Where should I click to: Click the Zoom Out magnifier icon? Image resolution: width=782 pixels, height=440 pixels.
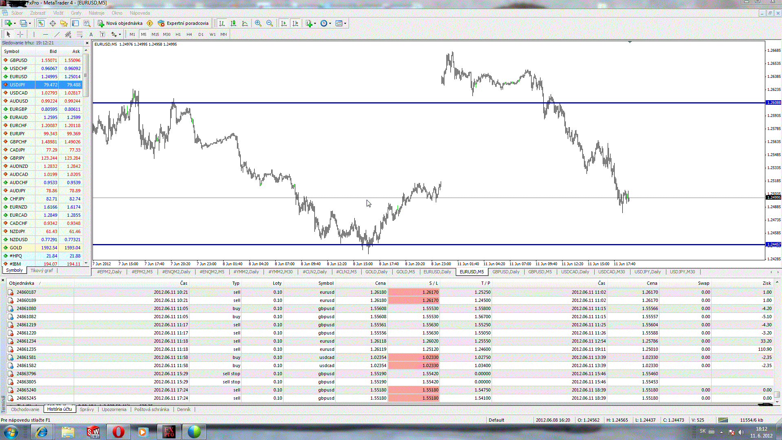point(269,23)
